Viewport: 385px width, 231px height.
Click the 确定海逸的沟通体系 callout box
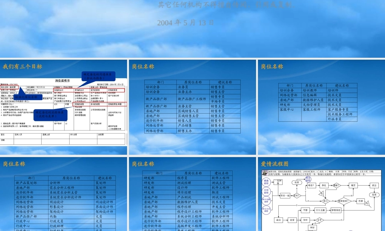98,76
